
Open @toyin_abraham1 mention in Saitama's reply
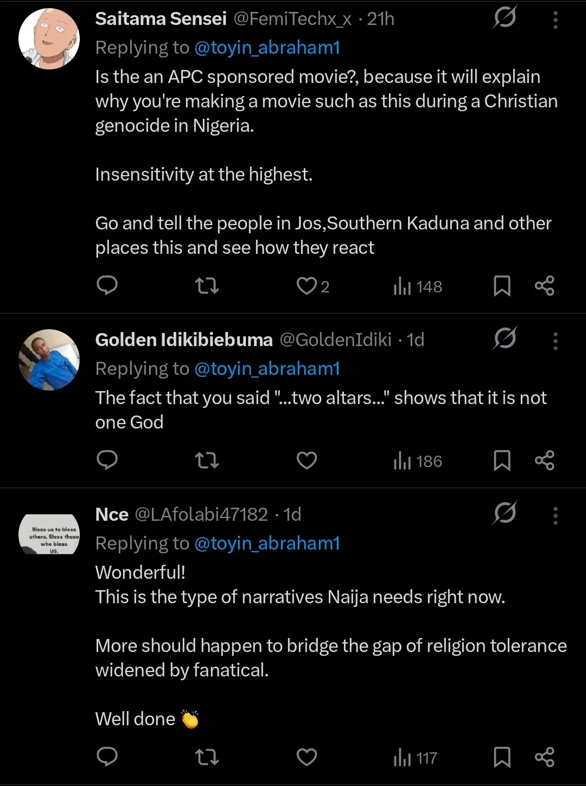click(x=267, y=48)
